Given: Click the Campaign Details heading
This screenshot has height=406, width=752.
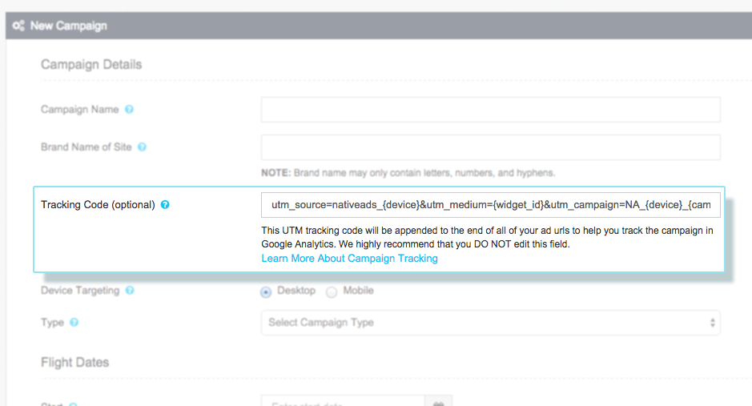Looking at the screenshot, I should coord(91,65).
